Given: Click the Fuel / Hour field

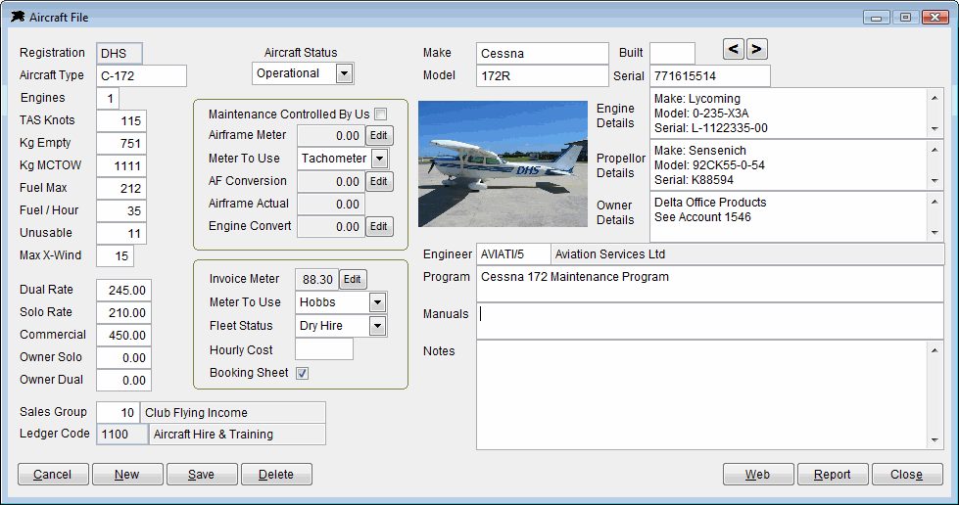Looking at the screenshot, I should (x=121, y=211).
